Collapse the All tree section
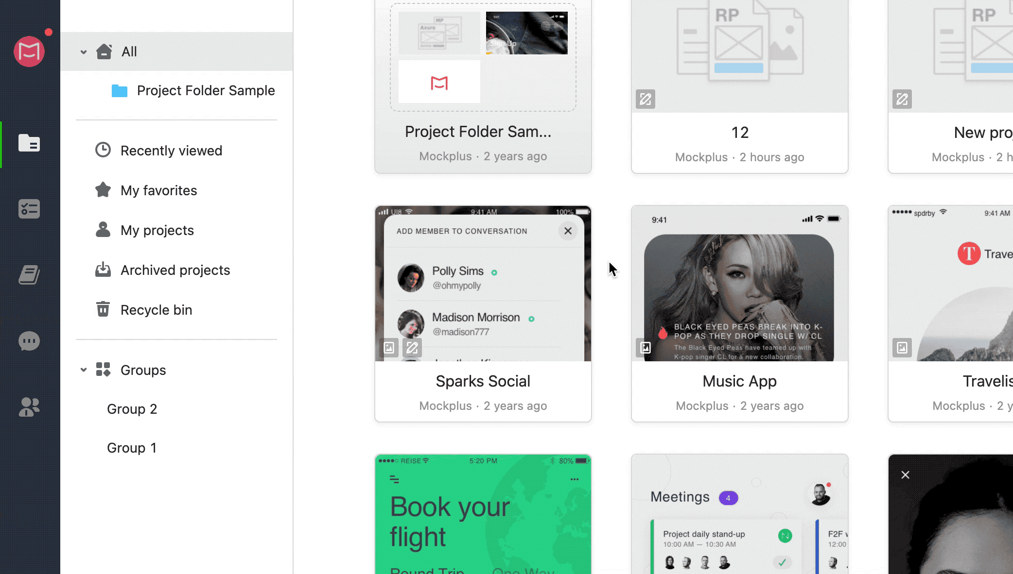 tap(84, 51)
